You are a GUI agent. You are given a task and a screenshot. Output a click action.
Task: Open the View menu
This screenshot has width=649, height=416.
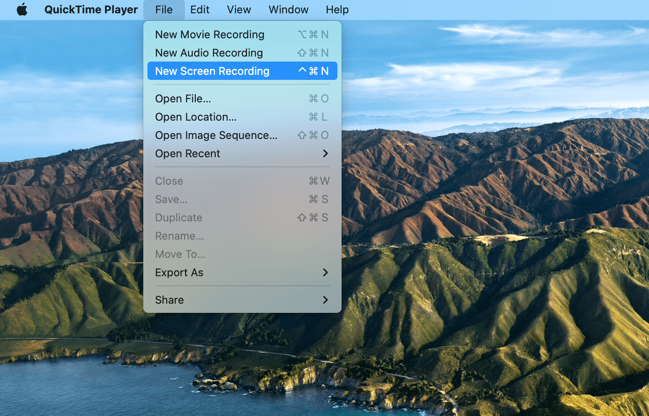tap(239, 9)
